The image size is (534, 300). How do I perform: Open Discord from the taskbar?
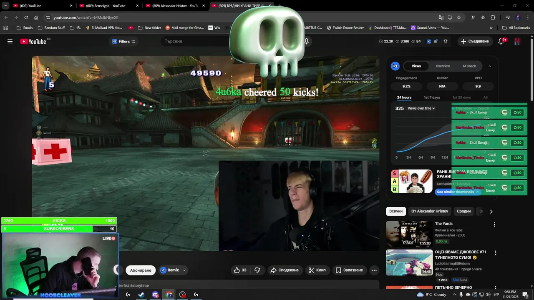155,295
